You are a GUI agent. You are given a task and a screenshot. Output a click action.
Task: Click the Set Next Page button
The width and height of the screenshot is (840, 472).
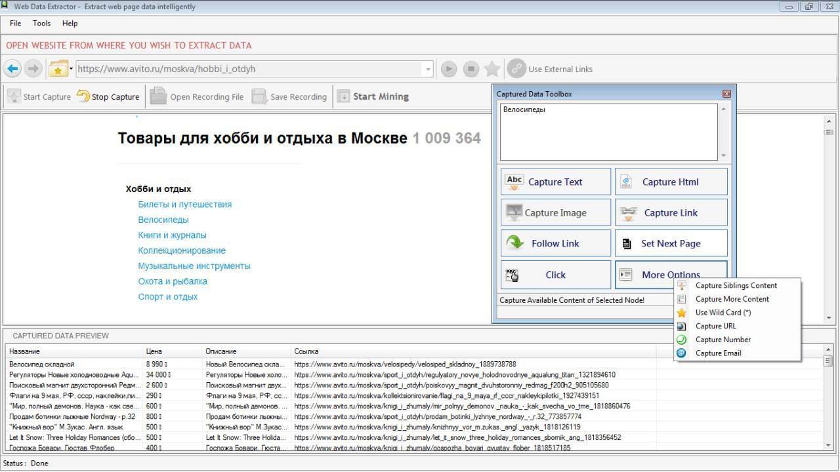coord(671,243)
